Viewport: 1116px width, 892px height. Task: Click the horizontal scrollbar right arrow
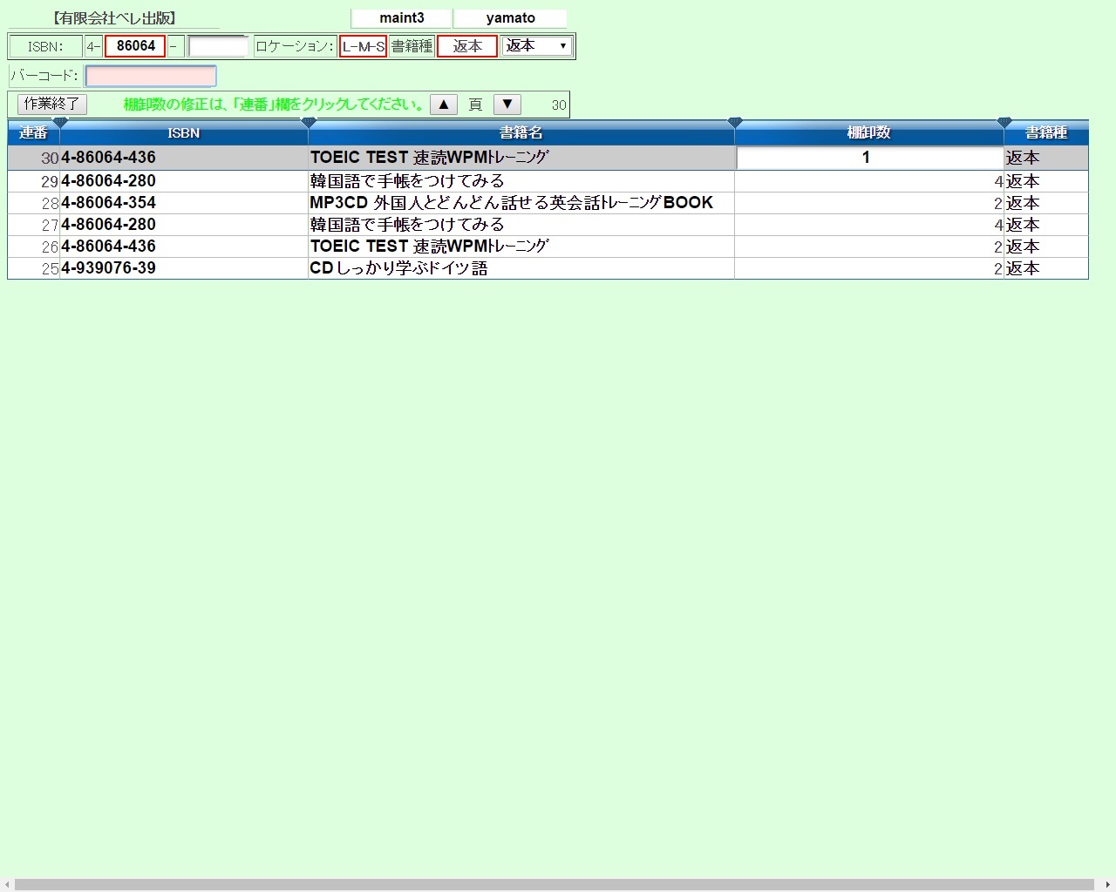(x=1108, y=885)
